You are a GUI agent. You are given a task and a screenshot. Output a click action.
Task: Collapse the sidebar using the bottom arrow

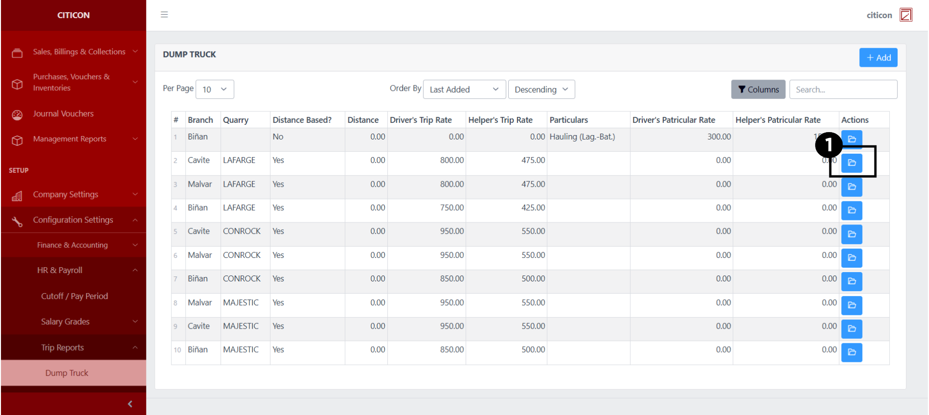(130, 404)
